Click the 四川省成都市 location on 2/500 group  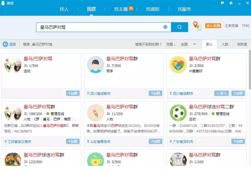(x=183, y=93)
